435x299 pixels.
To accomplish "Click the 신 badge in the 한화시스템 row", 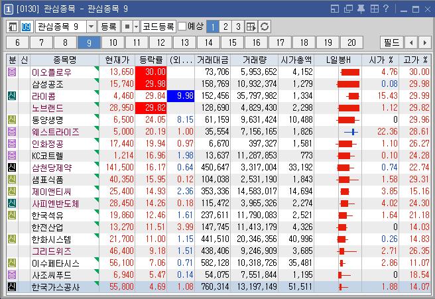I will point(12,239).
